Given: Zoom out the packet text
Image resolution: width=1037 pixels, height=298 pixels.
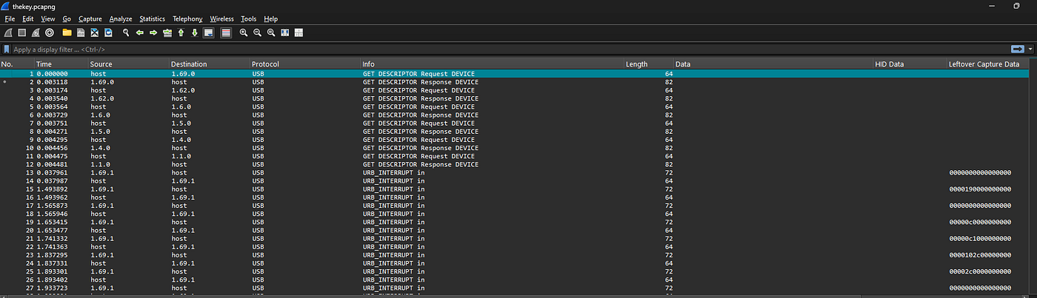Looking at the screenshot, I should tap(257, 33).
